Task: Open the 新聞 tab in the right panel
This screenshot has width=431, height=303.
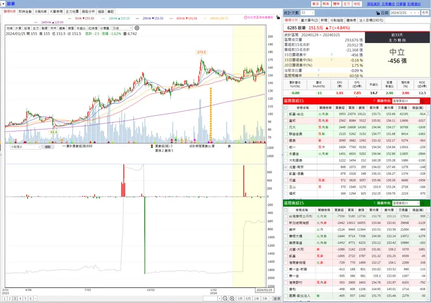Action: pyautogui.click(x=324, y=20)
